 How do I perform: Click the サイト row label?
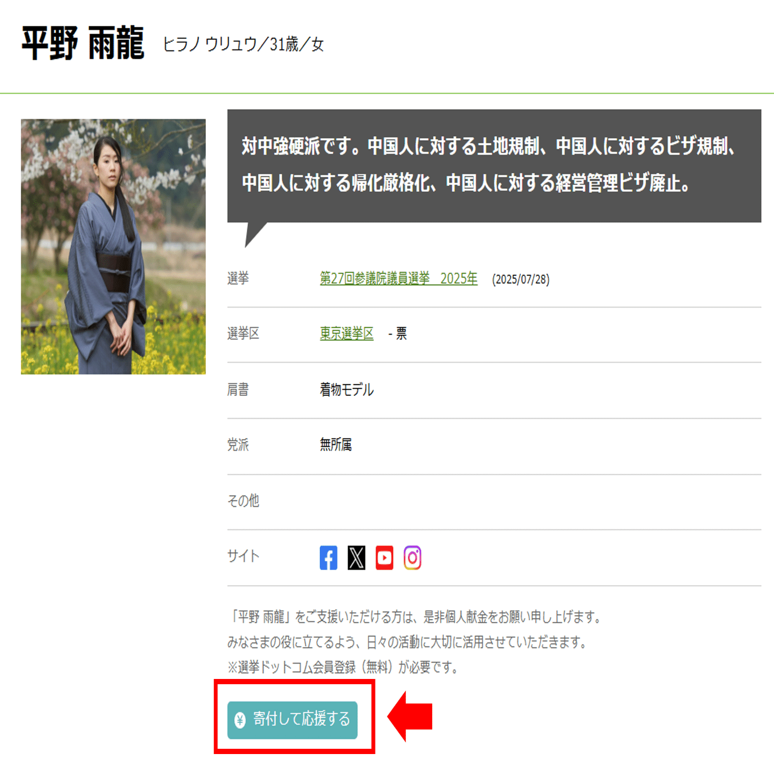click(x=243, y=556)
